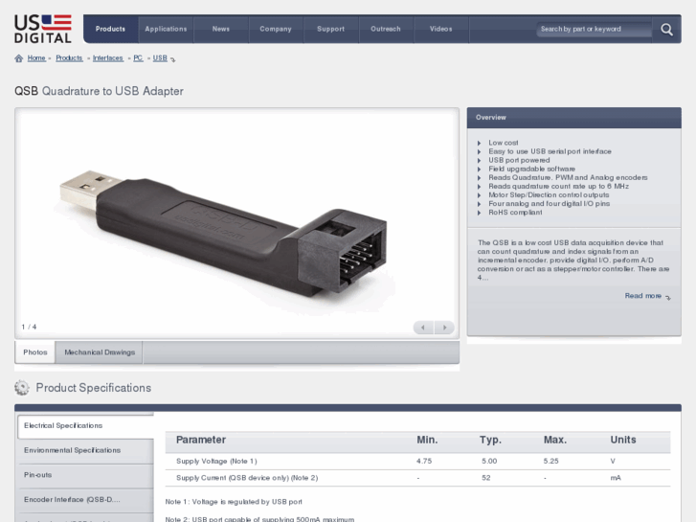This screenshot has width=696, height=522.
Task: Click 'USB port powered' bullet text
Action: (x=519, y=160)
